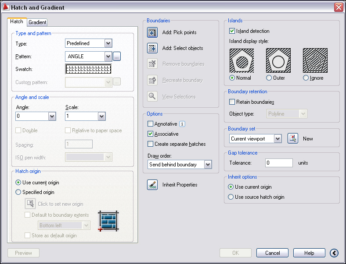This screenshot has width=346, height=264.
Task: Click the Help button
Action: [309, 253]
